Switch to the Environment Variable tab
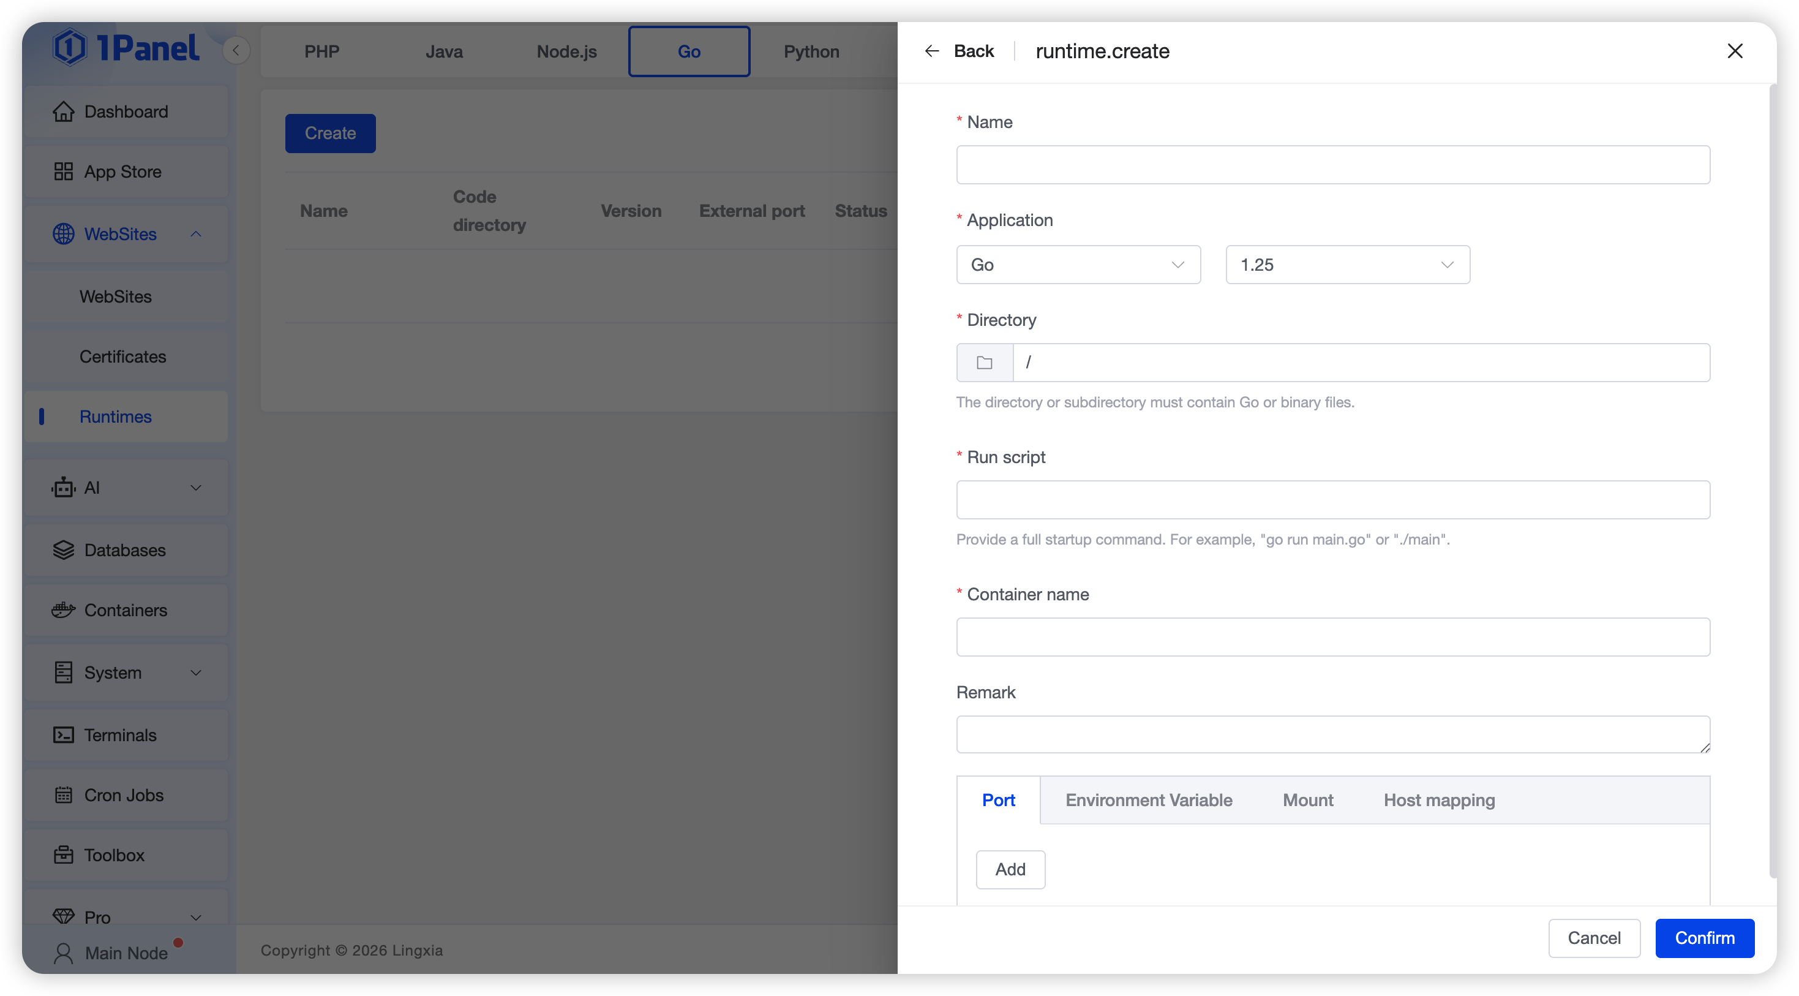This screenshot has width=1799, height=996. tap(1148, 800)
